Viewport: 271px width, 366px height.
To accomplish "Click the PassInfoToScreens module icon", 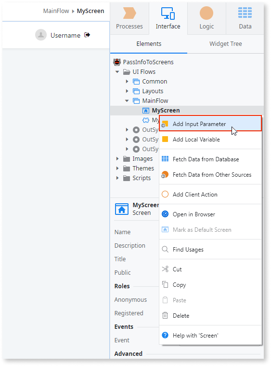I will [x=117, y=62].
